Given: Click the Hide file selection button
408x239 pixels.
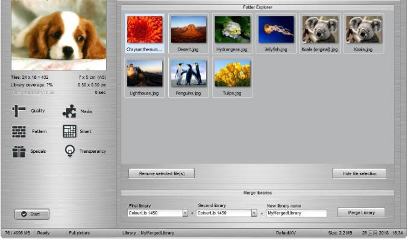Looking at the screenshot, I should coord(359,173).
